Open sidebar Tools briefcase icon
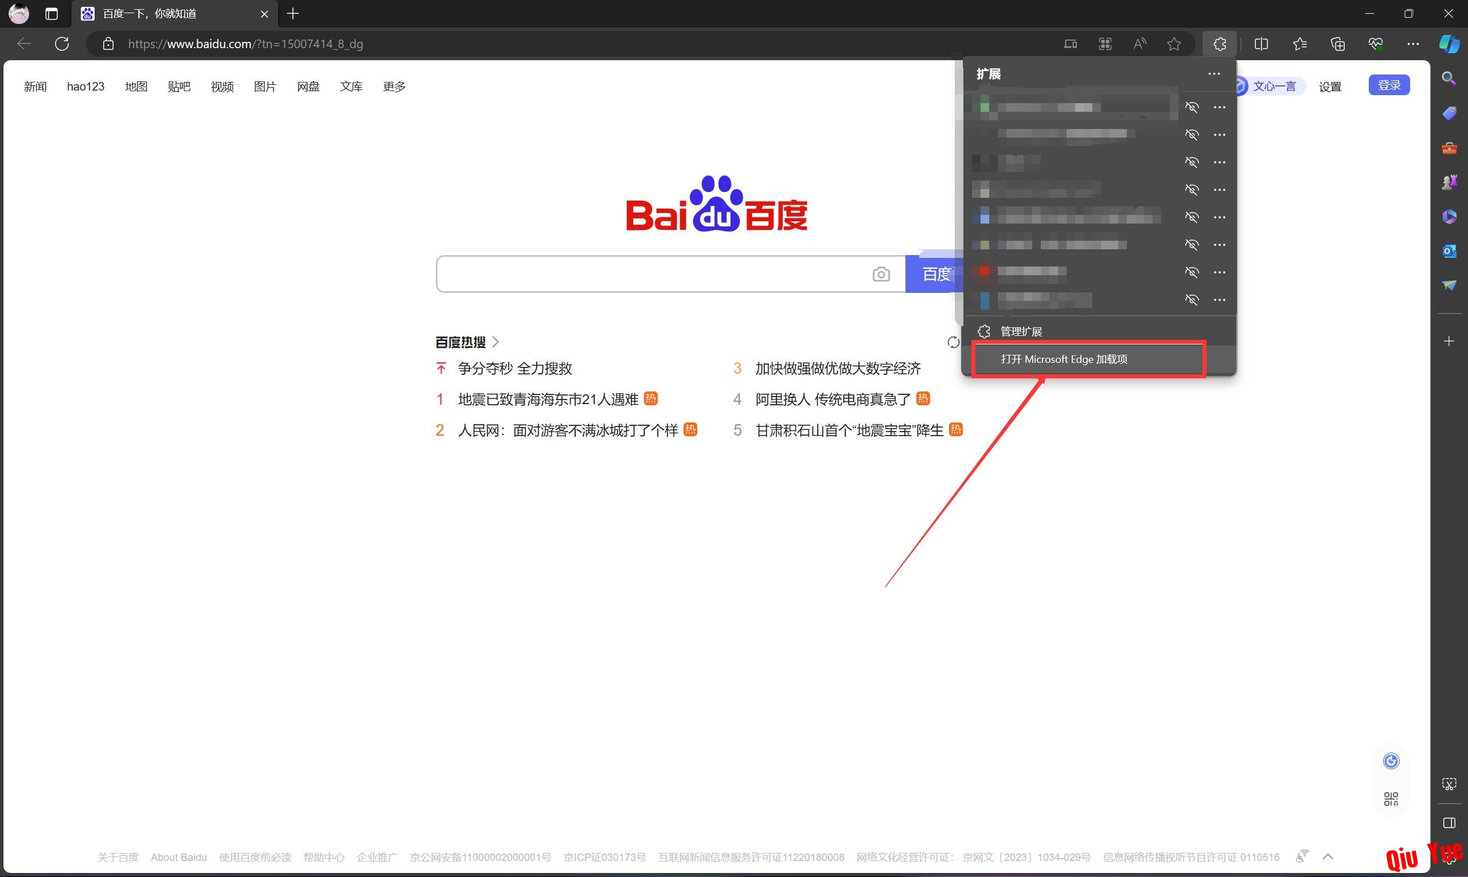Viewport: 1468px width, 877px height. tap(1449, 148)
